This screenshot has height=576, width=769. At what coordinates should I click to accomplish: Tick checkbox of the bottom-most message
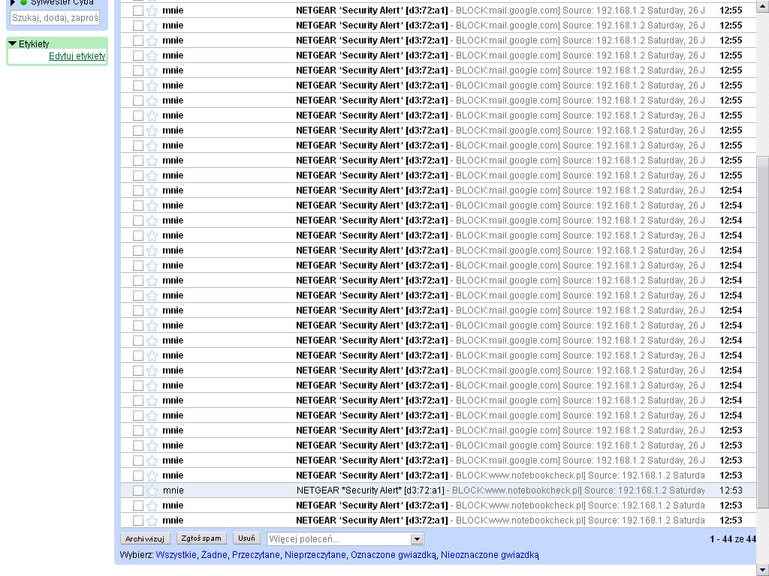138,520
